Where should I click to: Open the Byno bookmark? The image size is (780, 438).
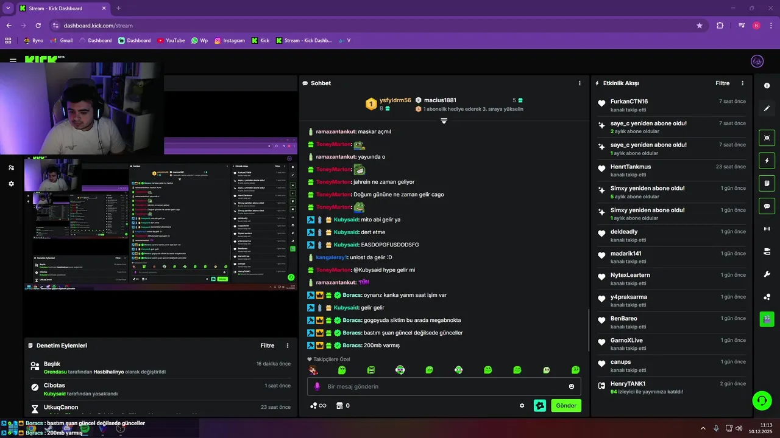[x=34, y=41]
